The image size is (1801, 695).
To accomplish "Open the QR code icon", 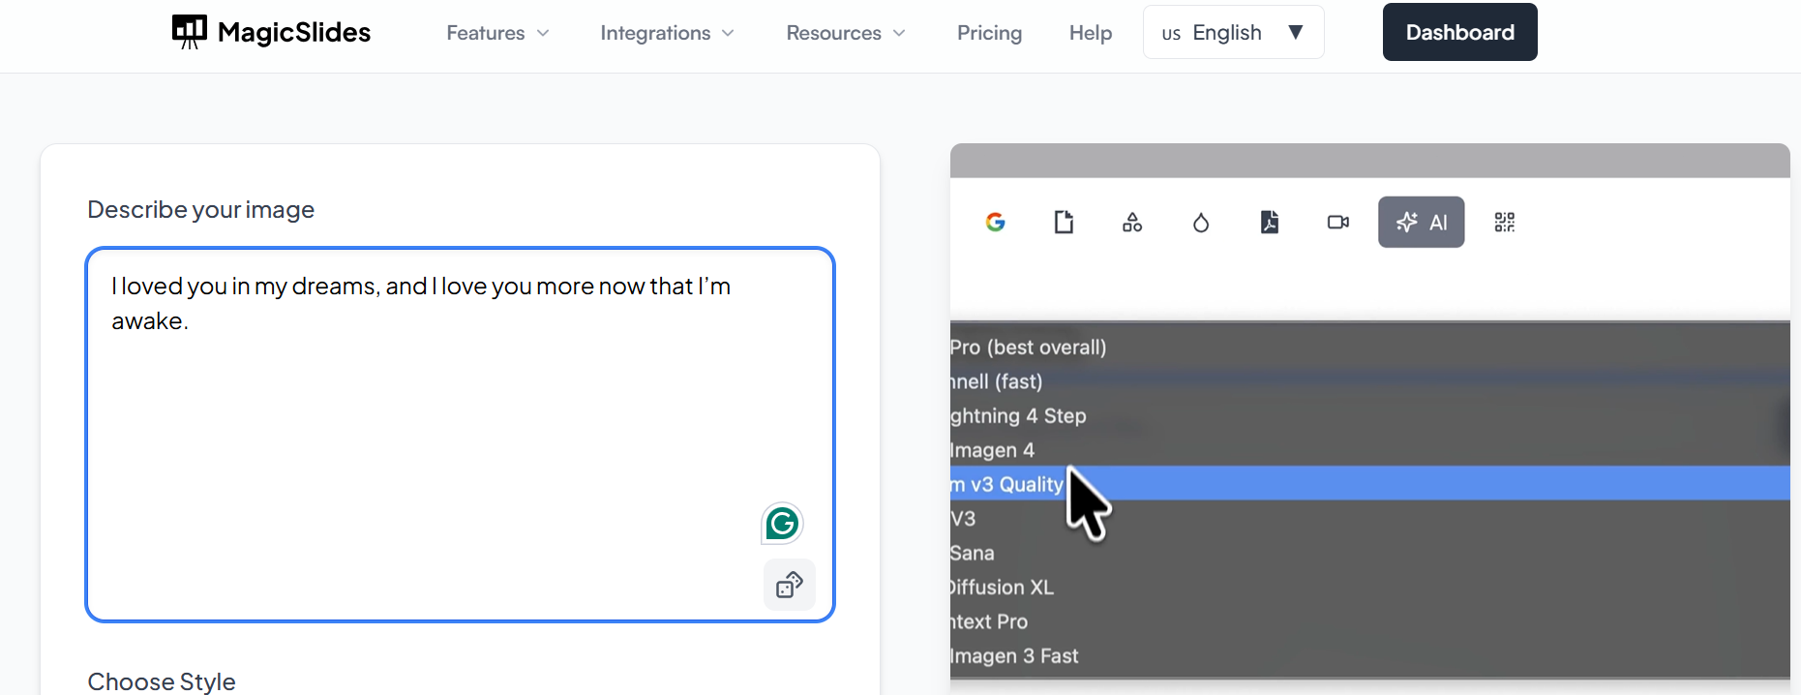I will (1504, 223).
